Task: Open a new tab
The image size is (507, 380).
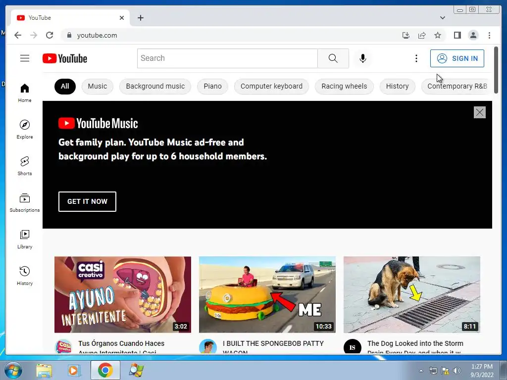Action: pos(140,18)
